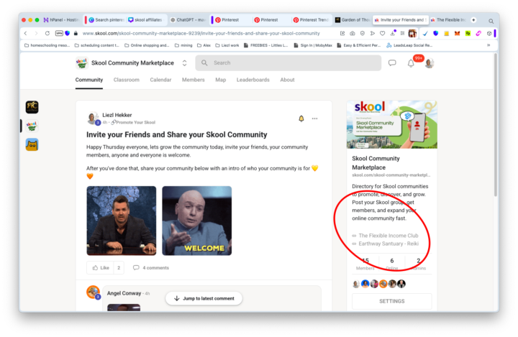Click the Skool Community Marketplace logo

click(x=81, y=63)
